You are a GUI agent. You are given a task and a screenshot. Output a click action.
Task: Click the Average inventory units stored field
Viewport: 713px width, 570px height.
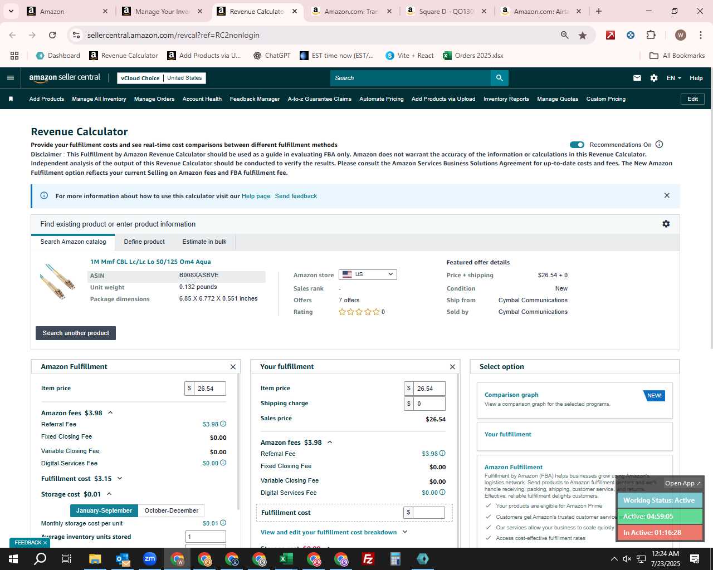point(206,537)
